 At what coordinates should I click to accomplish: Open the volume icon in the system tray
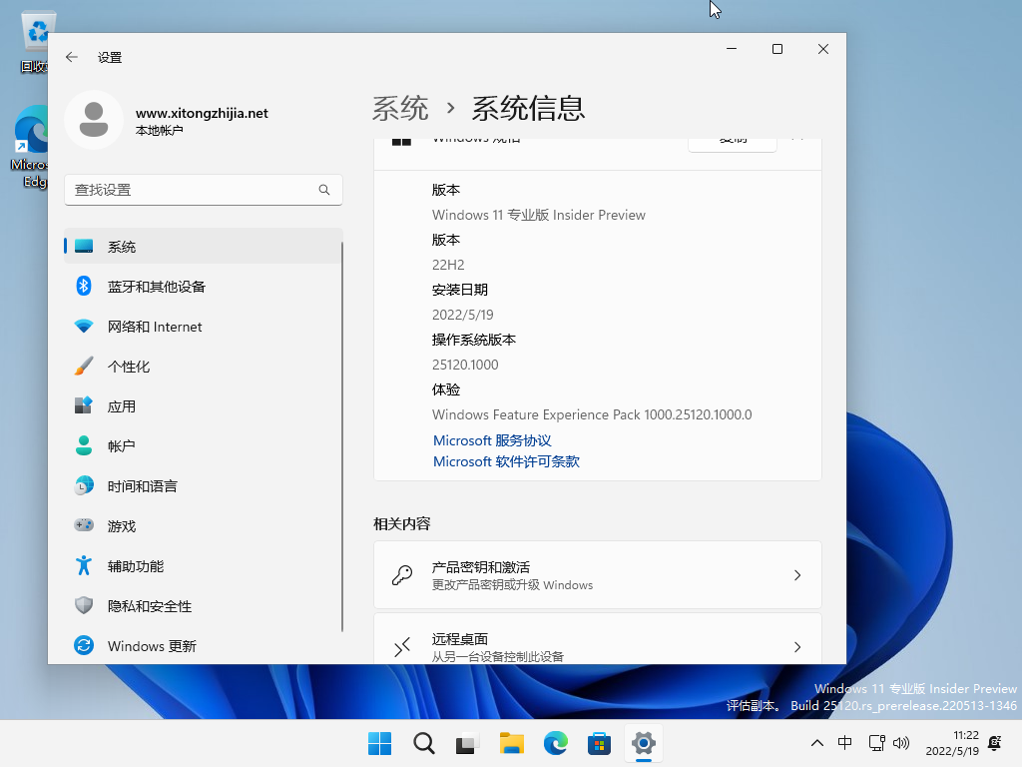coord(902,744)
